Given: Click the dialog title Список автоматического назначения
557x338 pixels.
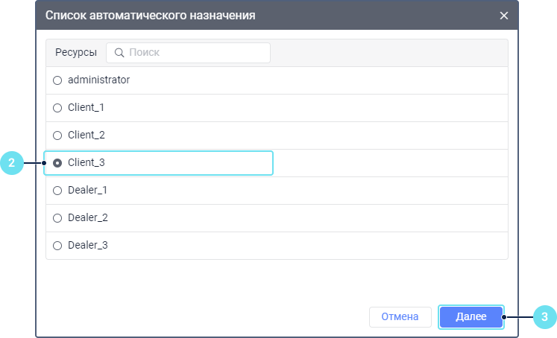Looking at the screenshot, I should tap(151, 15).
